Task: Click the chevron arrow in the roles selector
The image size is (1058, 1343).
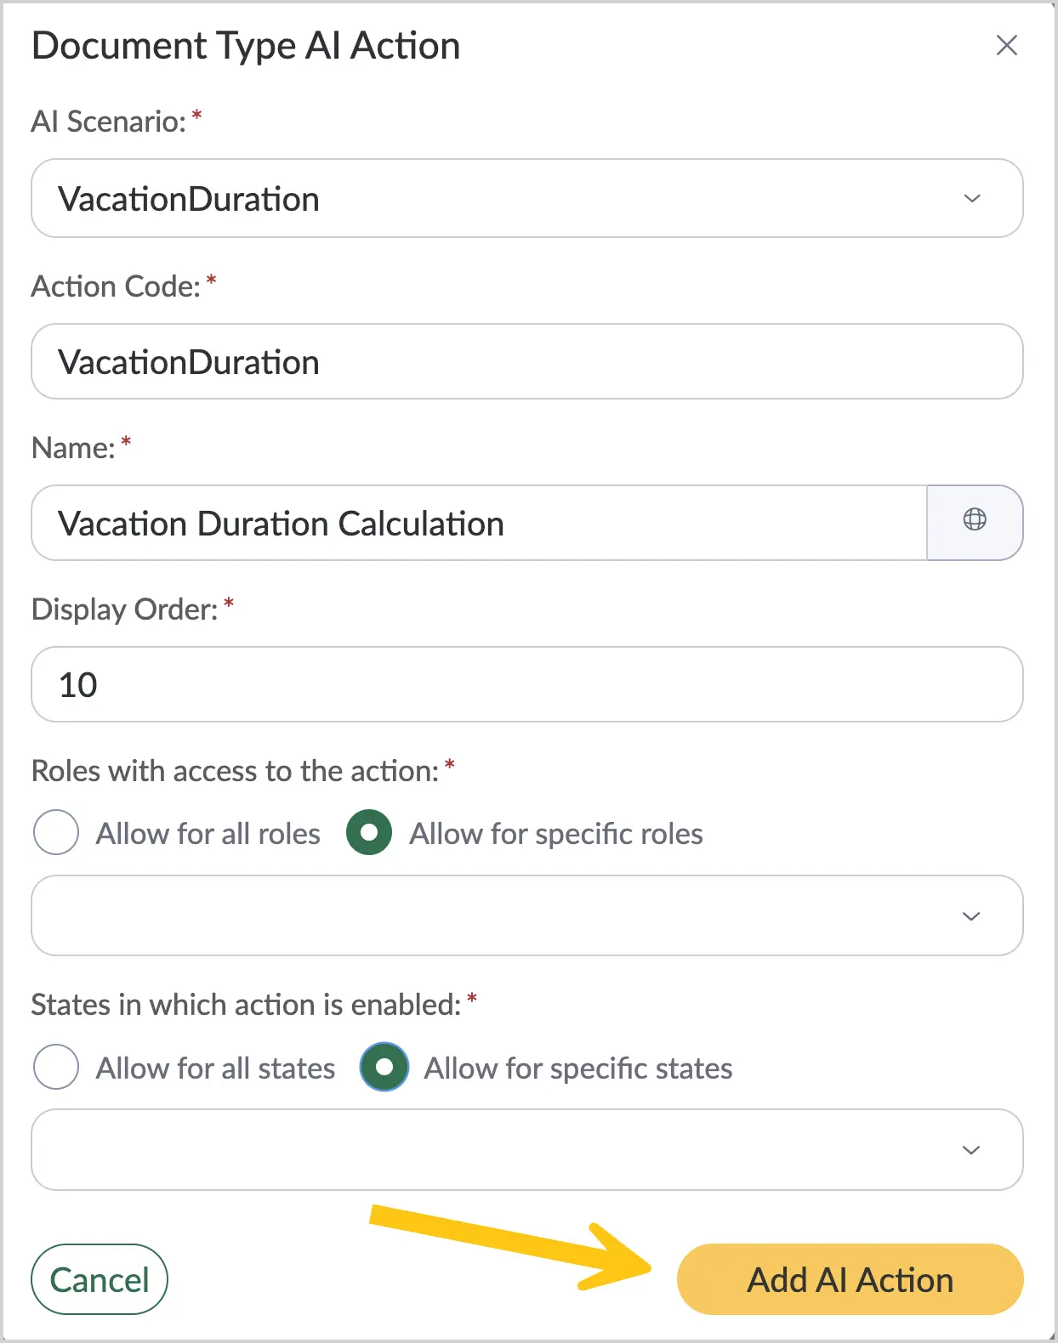Action: tap(971, 916)
